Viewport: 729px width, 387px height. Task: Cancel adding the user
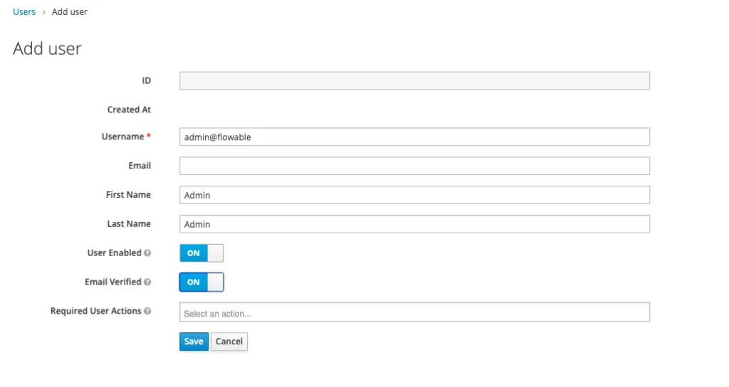(229, 341)
